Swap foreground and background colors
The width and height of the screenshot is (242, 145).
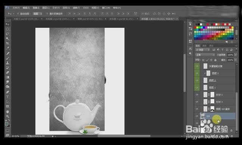tap(9, 120)
